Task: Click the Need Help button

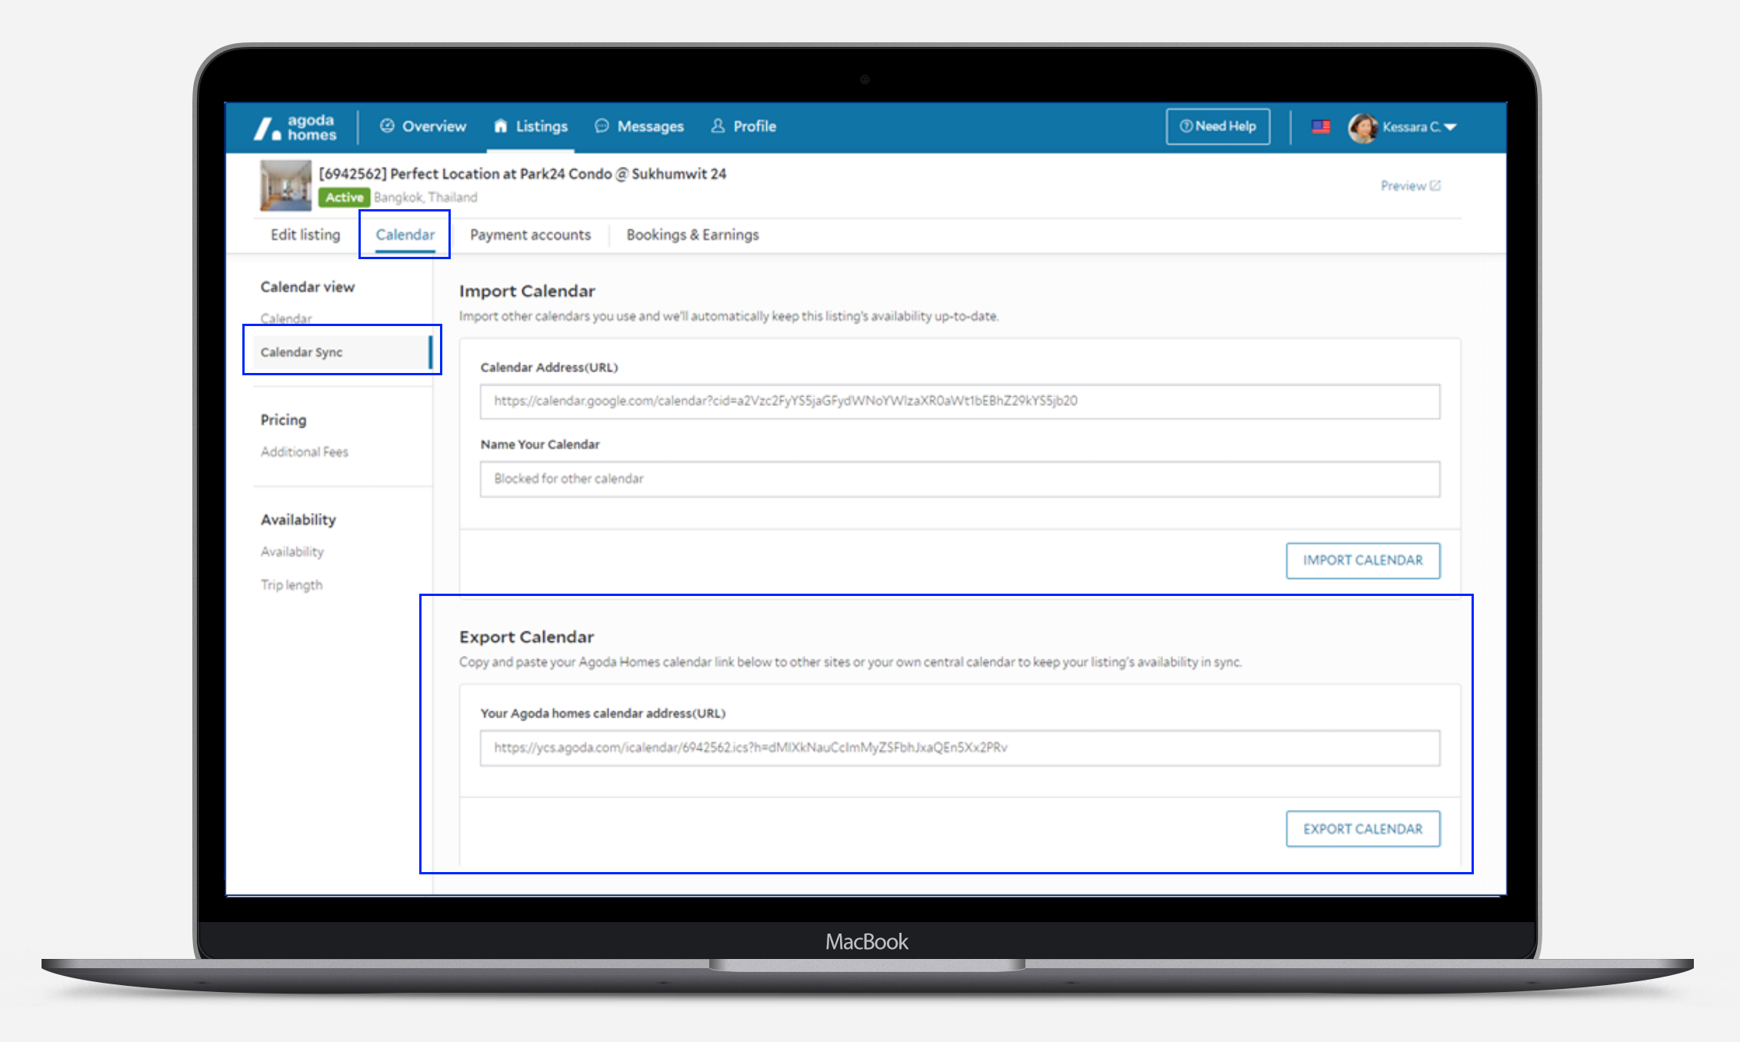Action: point(1218,126)
